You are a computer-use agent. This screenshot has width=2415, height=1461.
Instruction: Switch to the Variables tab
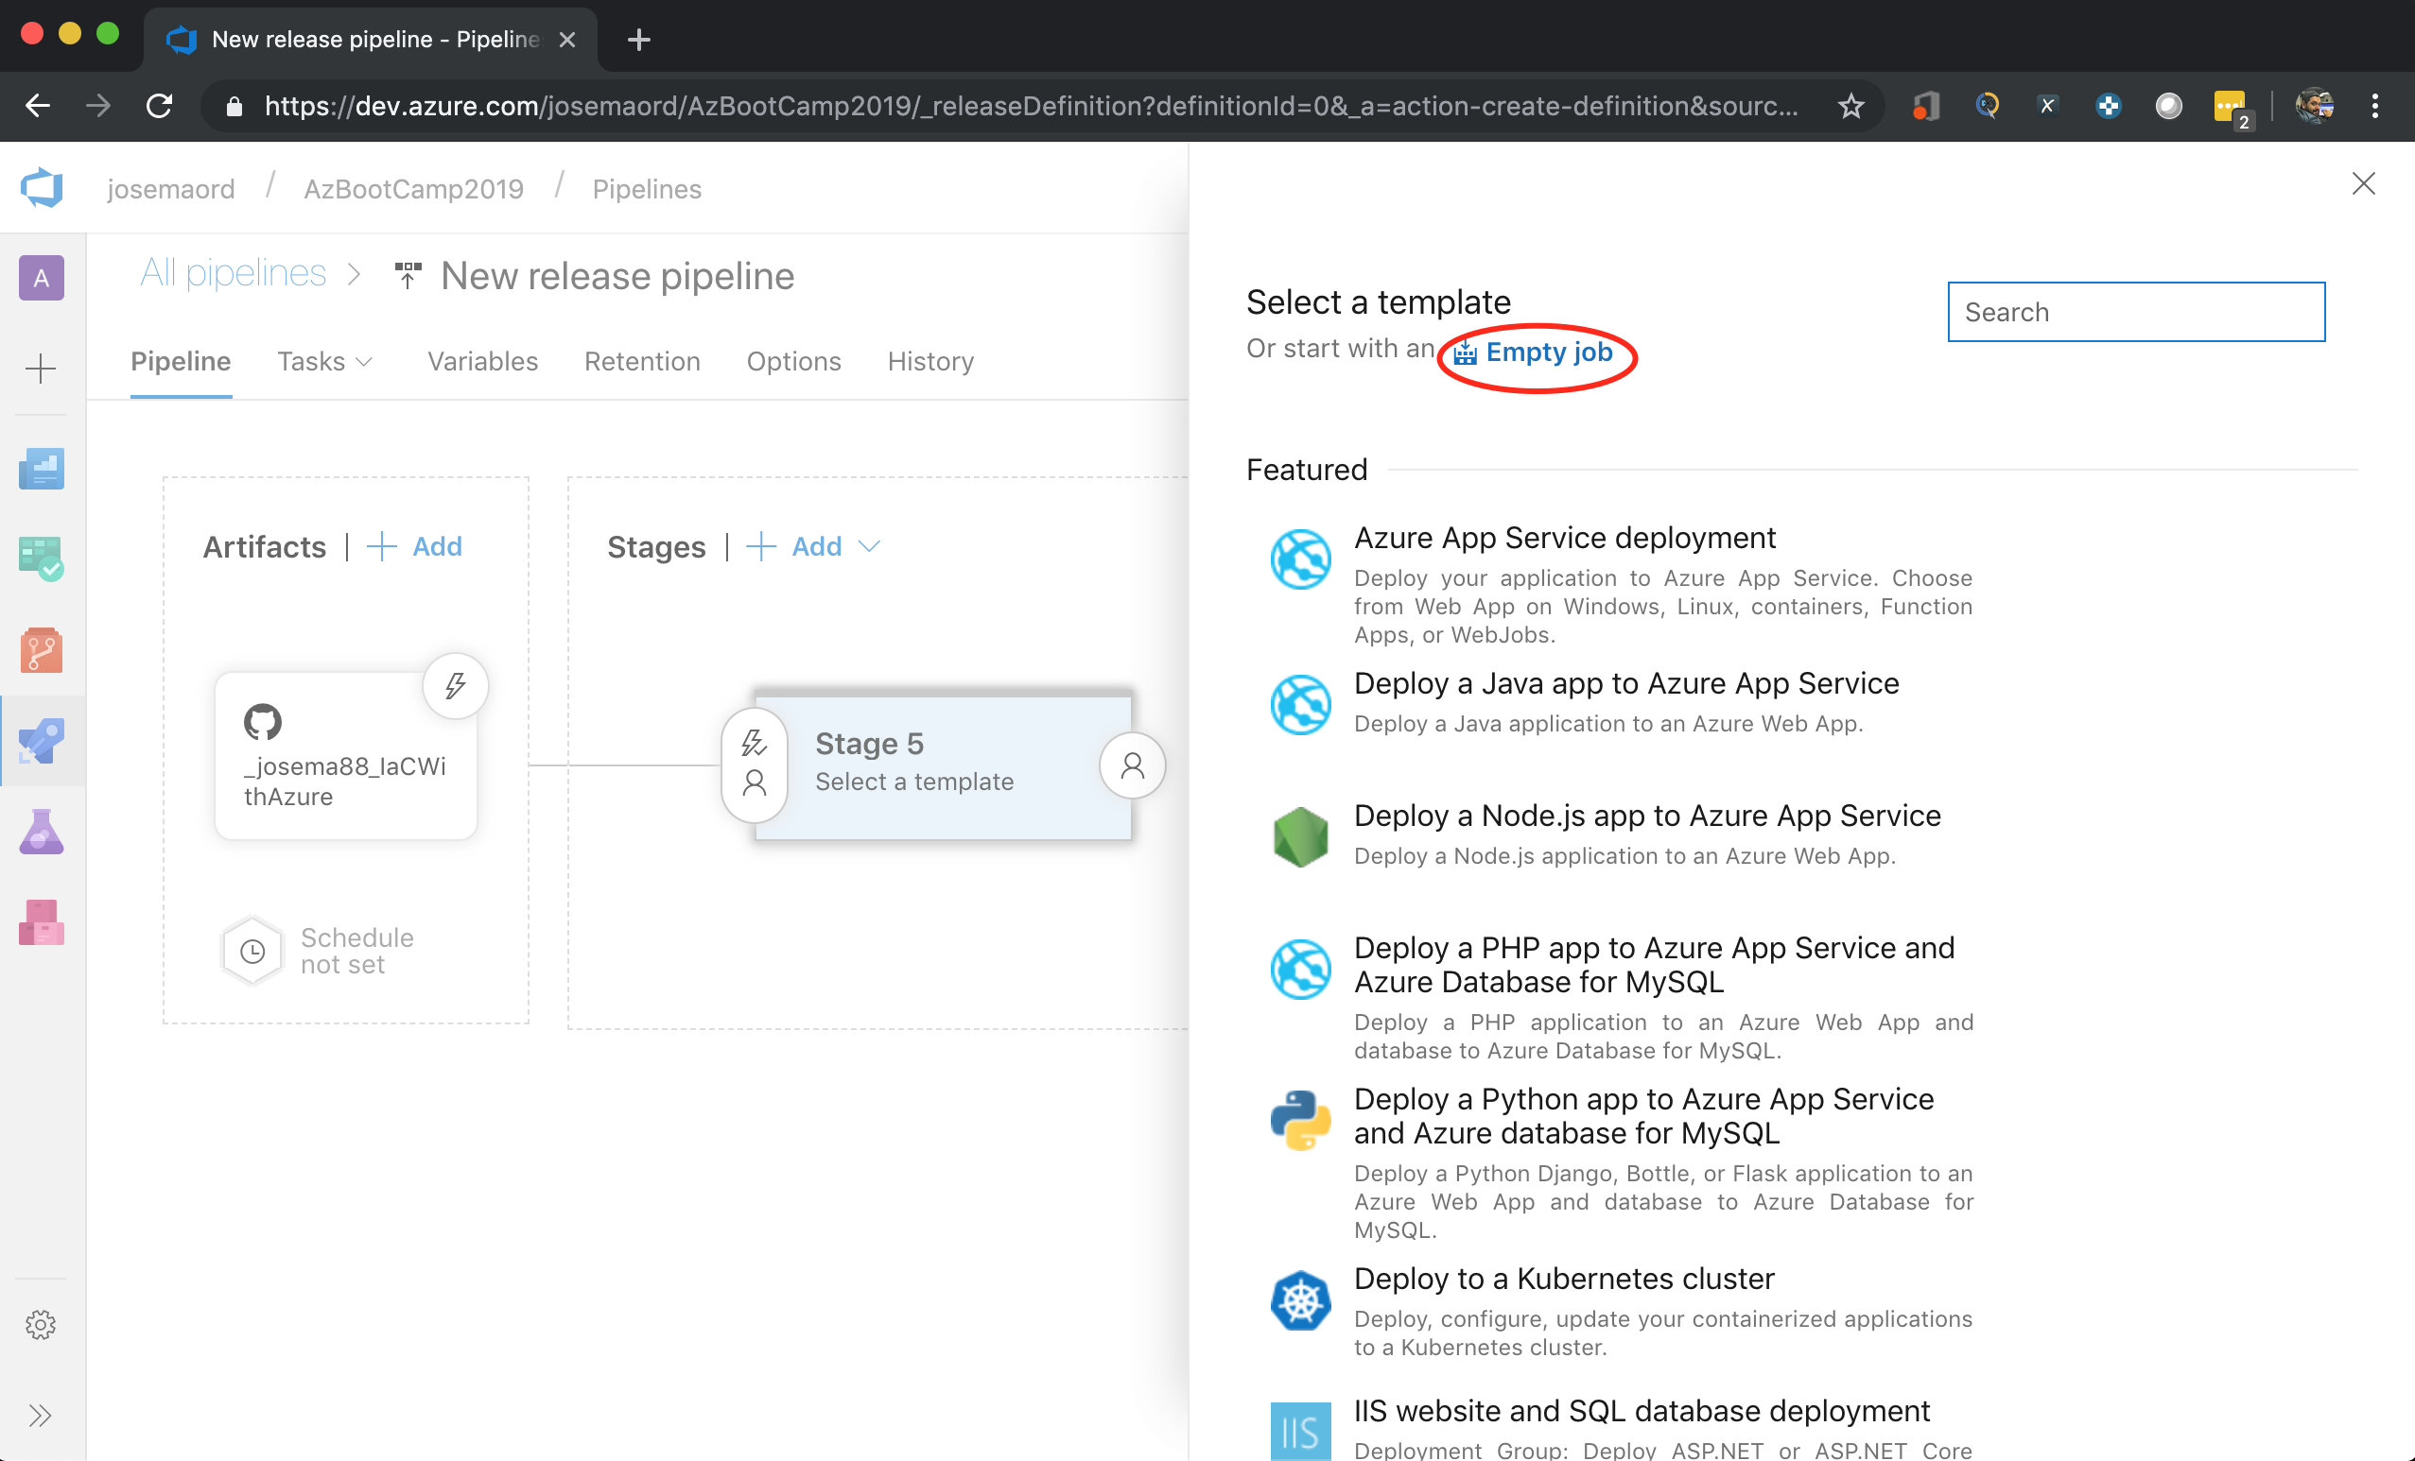(x=482, y=361)
